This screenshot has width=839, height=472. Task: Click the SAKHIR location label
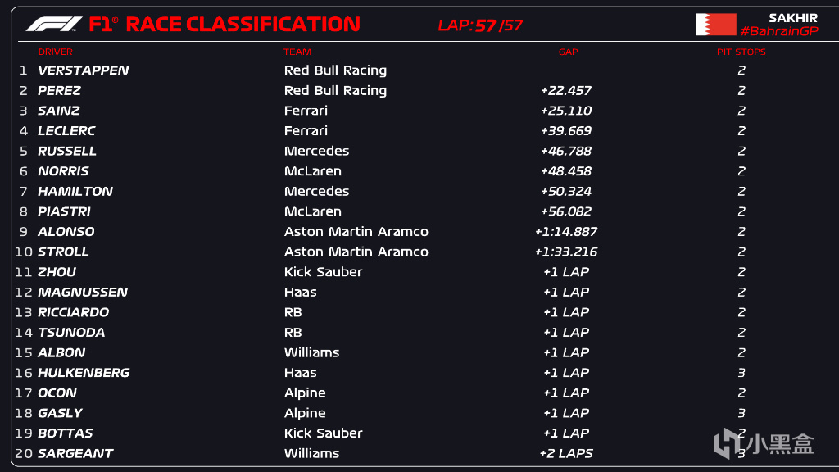(x=792, y=17)
